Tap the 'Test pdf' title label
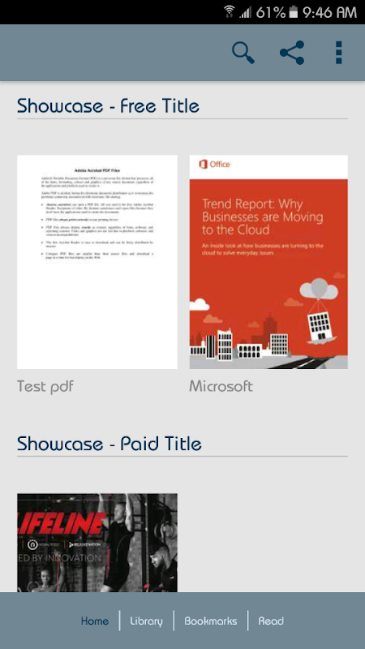This screenshot has width=365, height=649. [45, 387]
